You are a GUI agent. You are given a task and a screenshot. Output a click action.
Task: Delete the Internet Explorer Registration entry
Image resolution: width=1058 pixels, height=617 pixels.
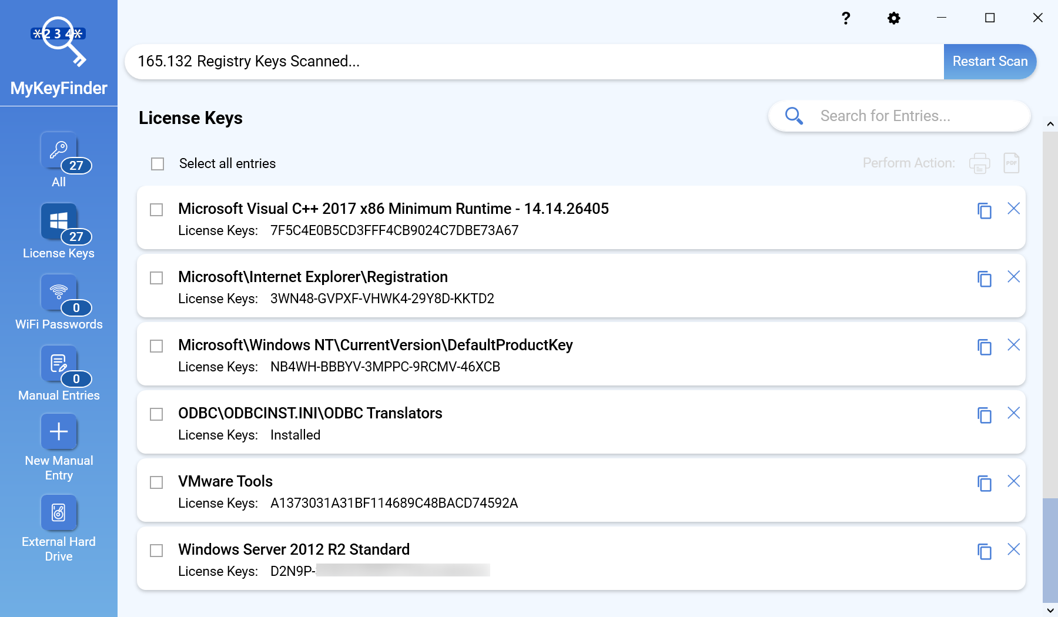pyautogui.click(x=1013, y=277)
